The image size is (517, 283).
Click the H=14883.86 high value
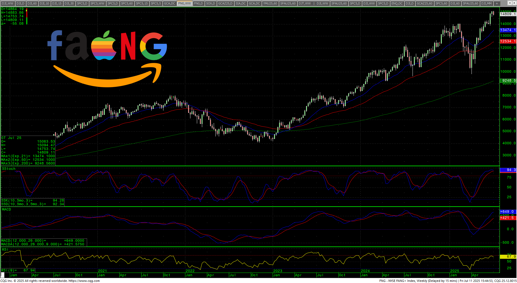click(12, 13)
